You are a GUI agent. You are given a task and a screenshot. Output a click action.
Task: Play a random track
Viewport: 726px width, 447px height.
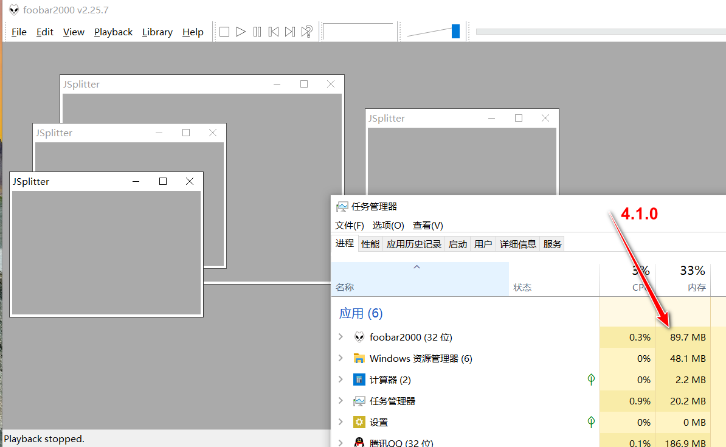(x=306, y=32)
